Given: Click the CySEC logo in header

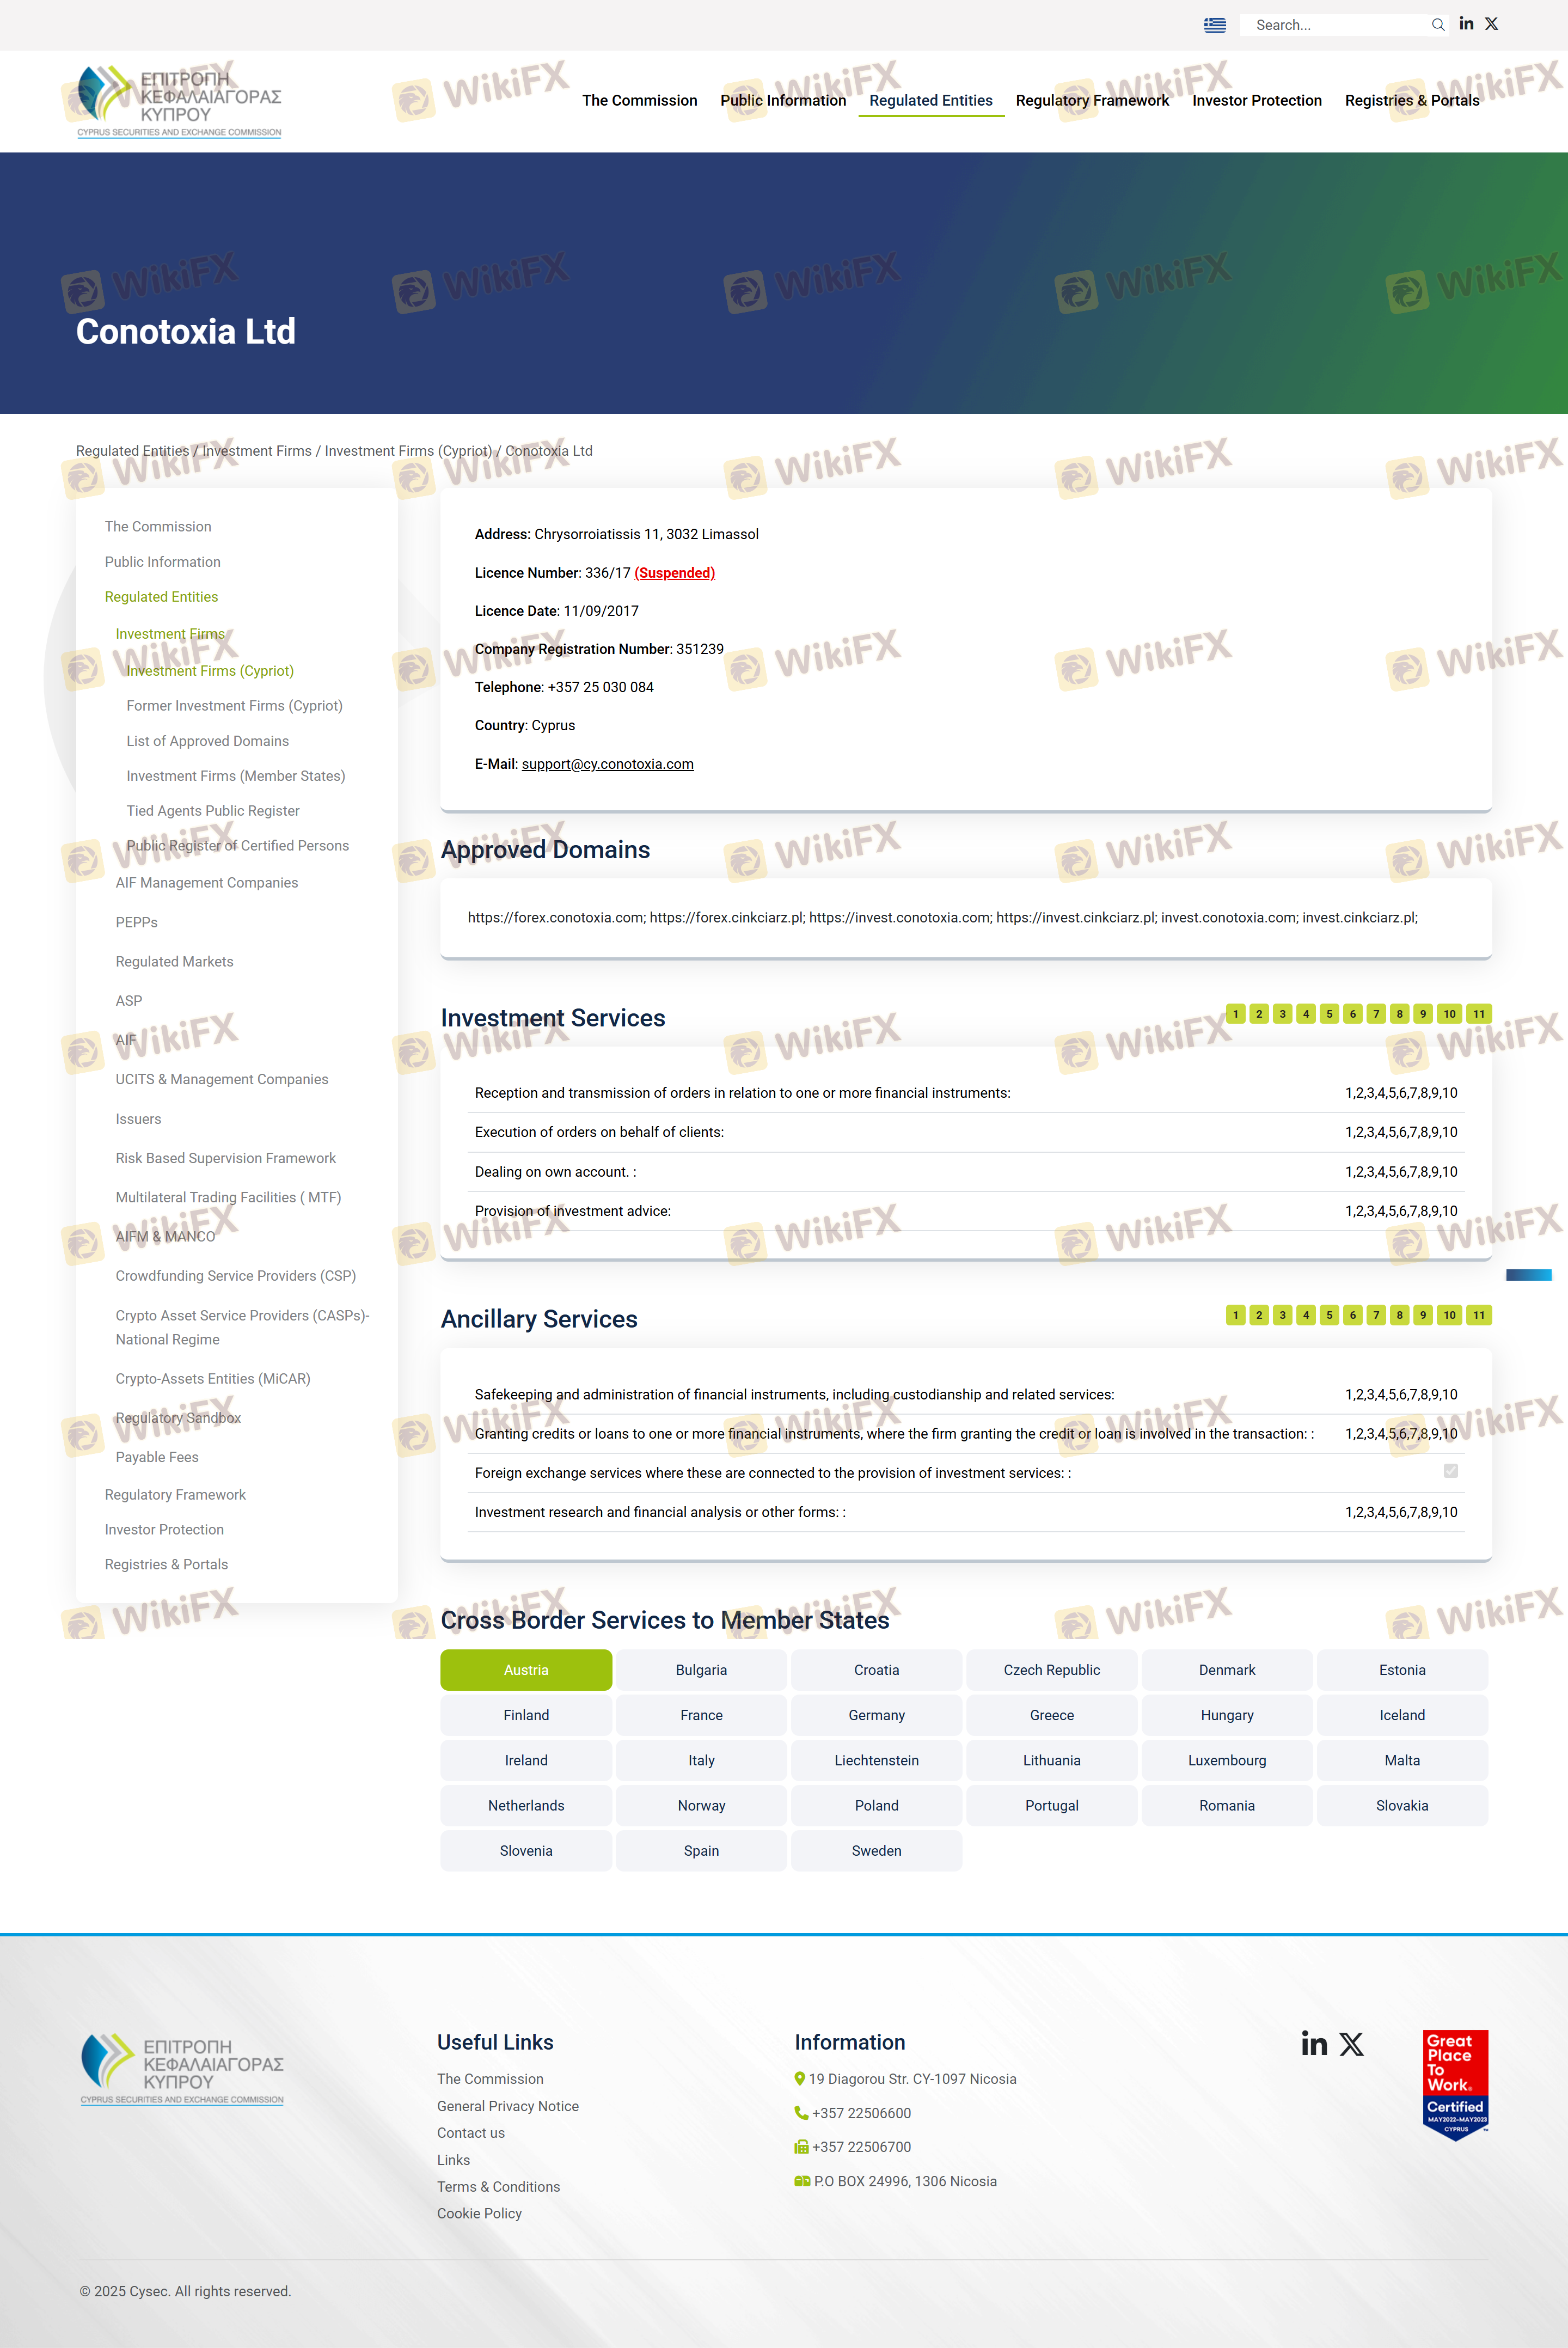Looking at the screenshot, I should tap(179, 101).
